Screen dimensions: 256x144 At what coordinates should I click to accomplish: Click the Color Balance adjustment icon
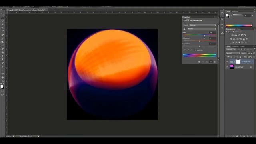[234, 39]
